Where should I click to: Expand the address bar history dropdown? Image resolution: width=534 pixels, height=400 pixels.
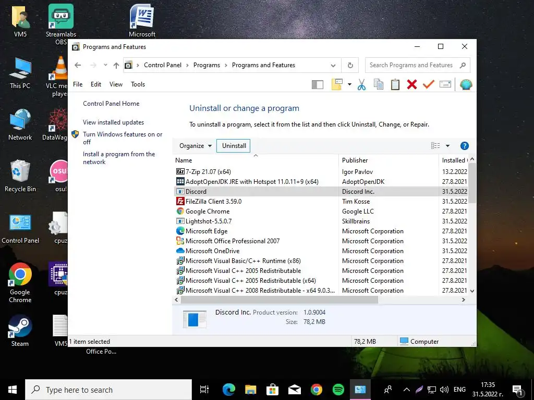click(x=333, y=66)
